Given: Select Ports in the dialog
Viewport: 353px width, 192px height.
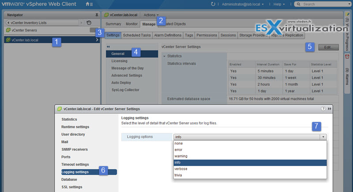Looking at the screenshot, I should pyautogui.click(x=66, y=157).
